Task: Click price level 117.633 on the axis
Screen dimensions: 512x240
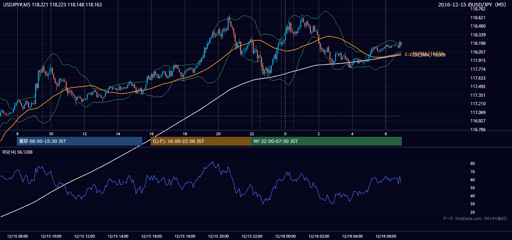Action: click(x=478, y=78)
